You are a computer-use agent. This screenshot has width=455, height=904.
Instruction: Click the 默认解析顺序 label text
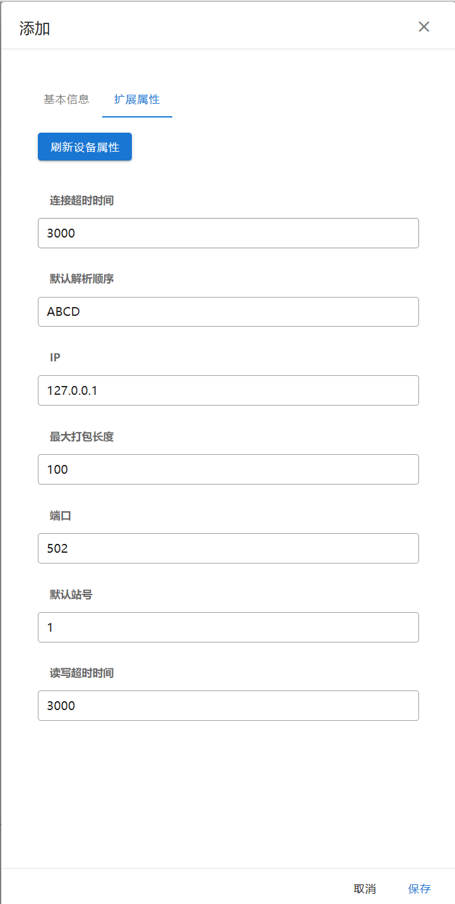[81, 279]
